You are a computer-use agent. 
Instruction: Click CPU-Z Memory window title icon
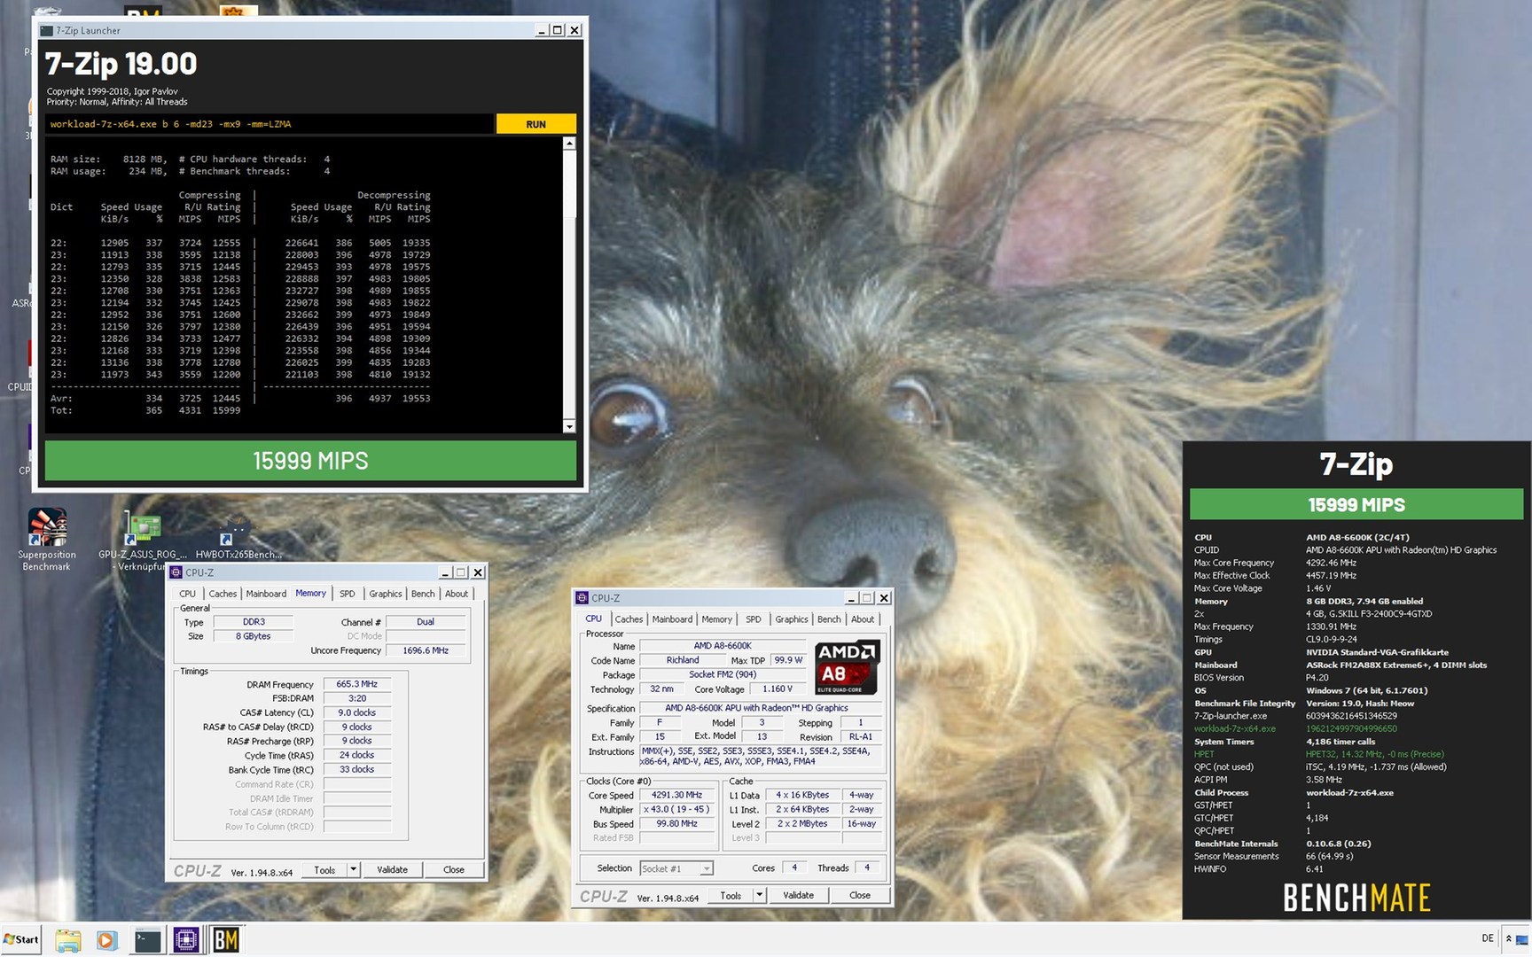(x=176, y=572)
